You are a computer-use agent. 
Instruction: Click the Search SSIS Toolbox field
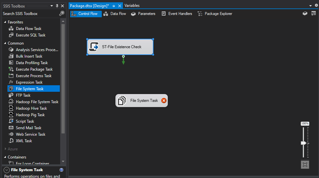[x=31, y=14]
